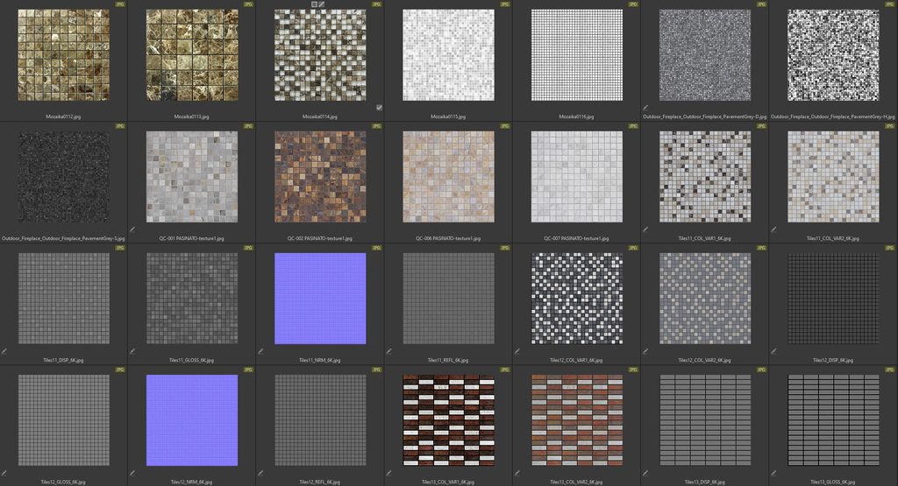Click the QC-007 PASINATO-texture1.jpg file name
Image resolution: width=898 pixels, height=486 pixels.
[x=577, y=238]
